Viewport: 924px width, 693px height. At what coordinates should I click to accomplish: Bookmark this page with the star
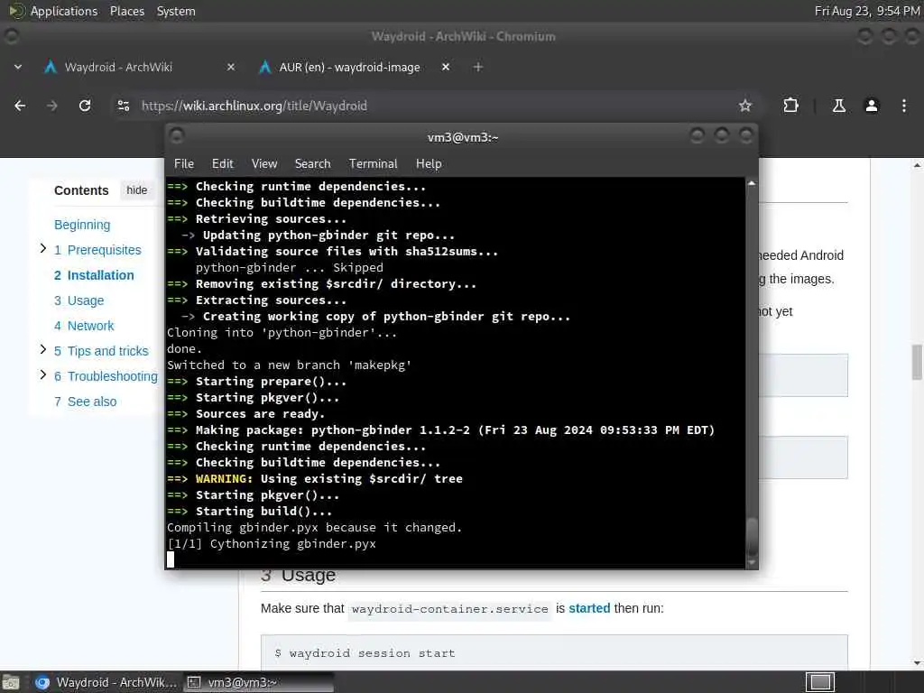click(x=744, y=106)
